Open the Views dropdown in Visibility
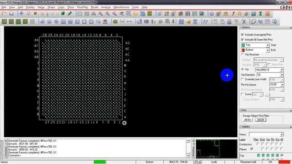This screenshot has width=292, height=164. click(282, 134)
